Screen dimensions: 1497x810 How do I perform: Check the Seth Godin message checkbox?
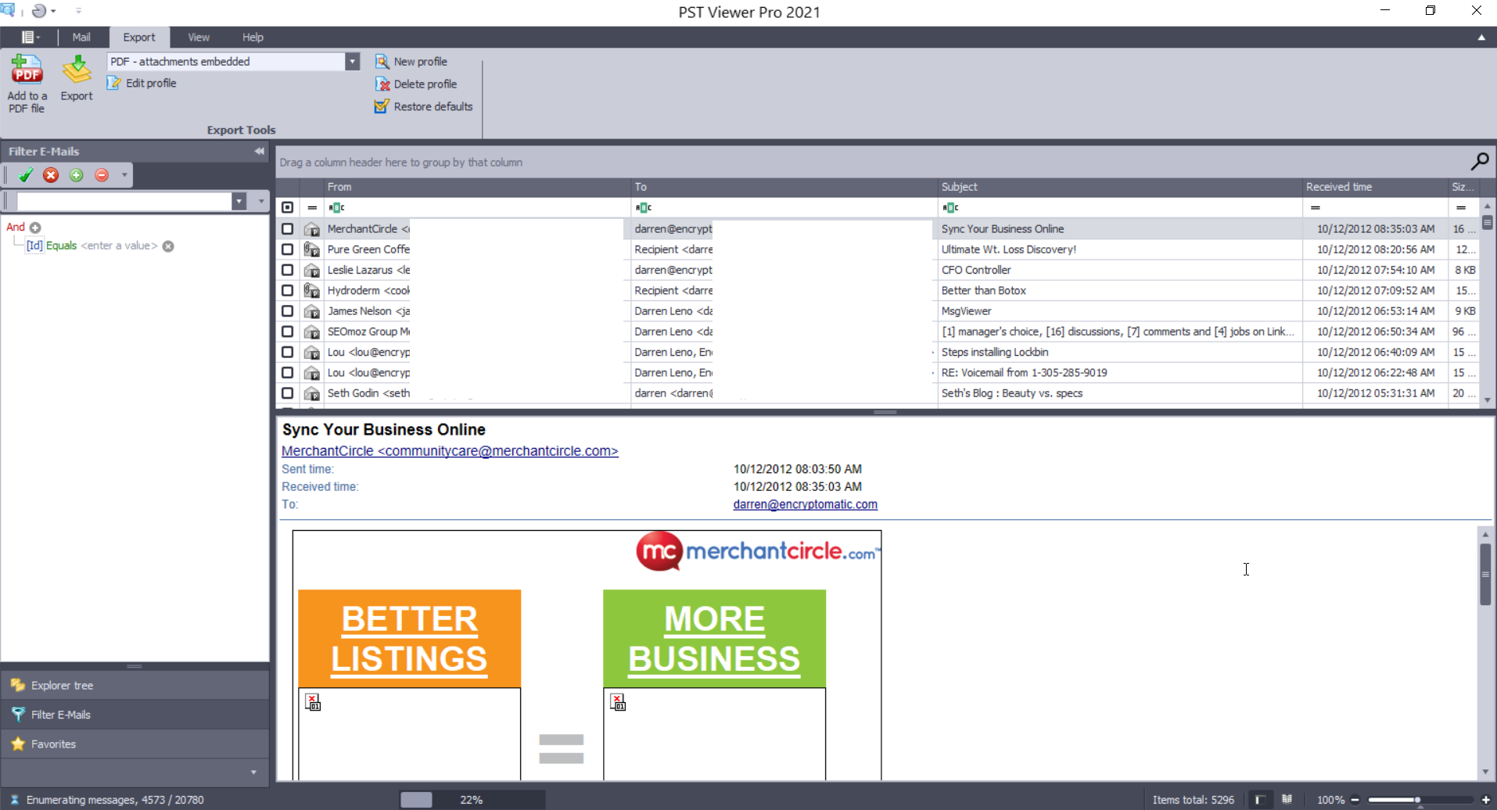point(287,393)
